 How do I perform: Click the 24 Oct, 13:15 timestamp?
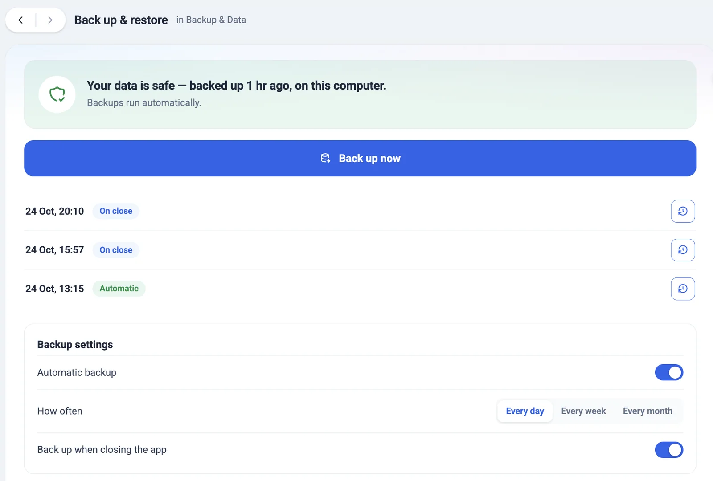click(54, 289)
